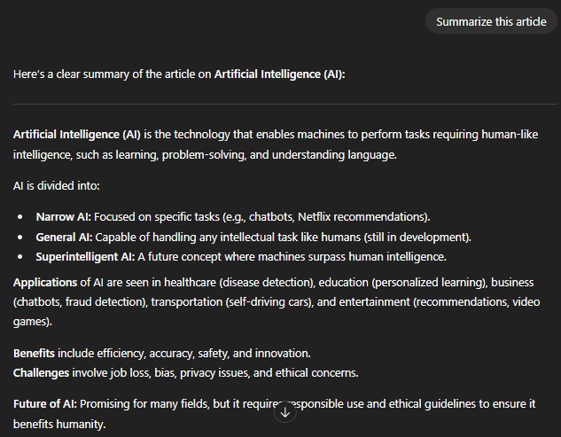Click the scroll-to-bottom arrow button
The image size is (561, 437).
click(284, 412)
